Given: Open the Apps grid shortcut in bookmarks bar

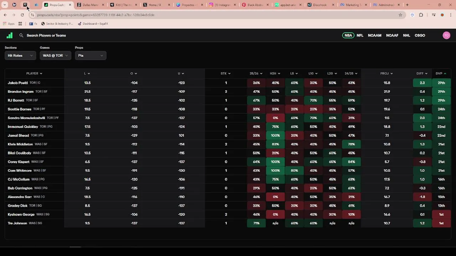Looking at the screenshot, I should pyautogui.click(x=9, y=24).
